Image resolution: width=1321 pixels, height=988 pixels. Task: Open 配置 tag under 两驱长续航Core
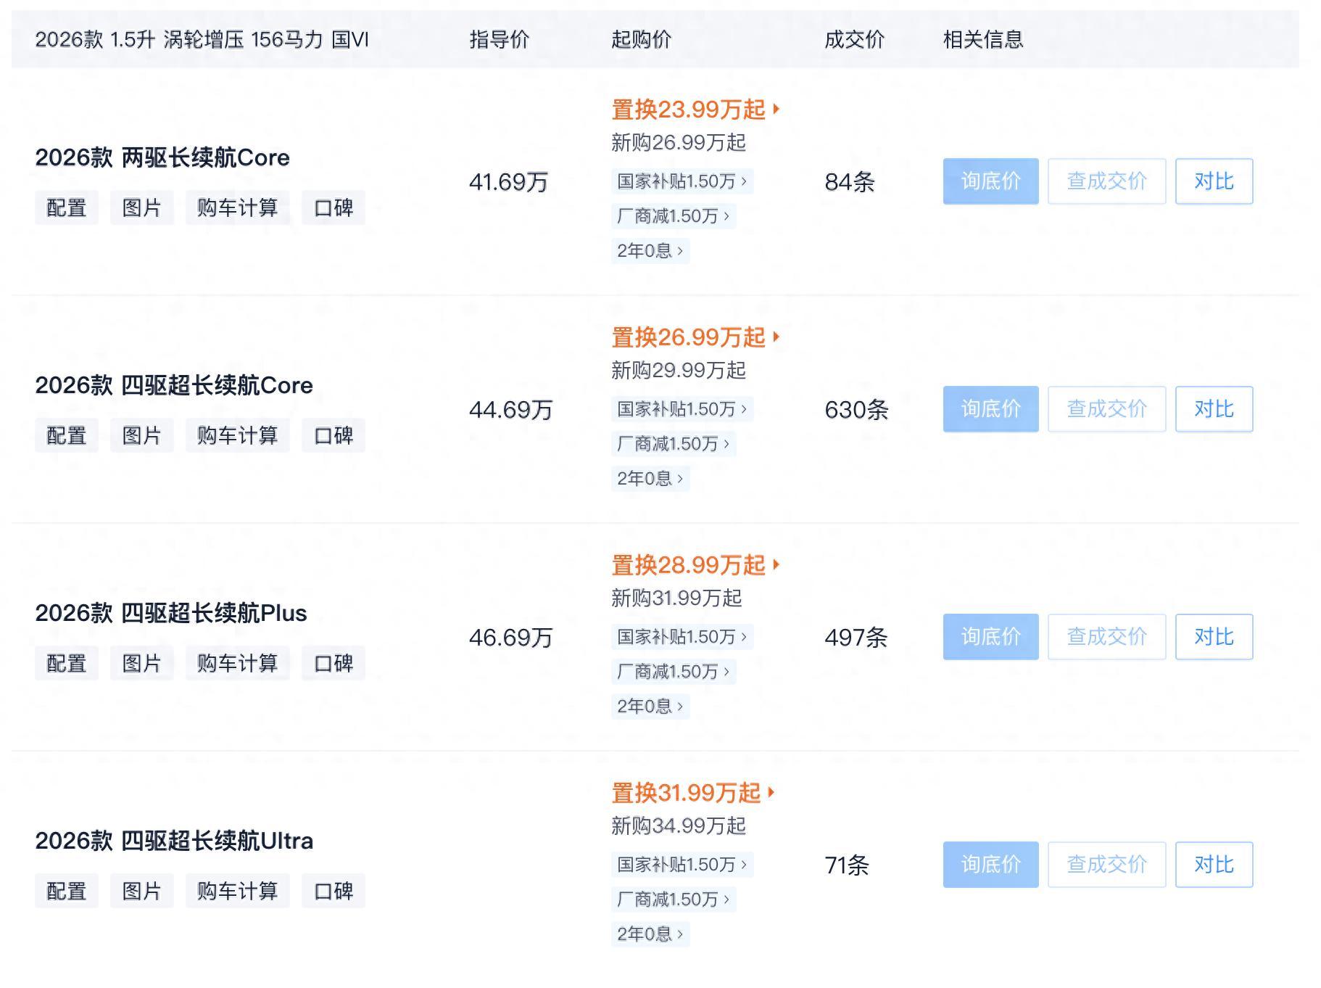[x=66, y=208]
